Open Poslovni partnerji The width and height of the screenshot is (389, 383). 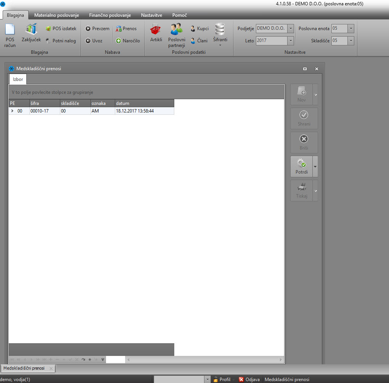(x=177, y=35)
